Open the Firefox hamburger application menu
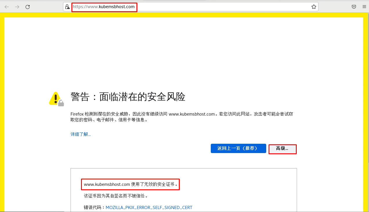Viewport: 369px width, 212px height. (x=364, y=7)
